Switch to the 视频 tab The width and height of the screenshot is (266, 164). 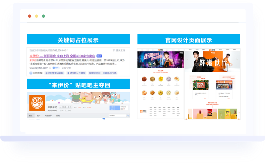[x=58, y=116]
